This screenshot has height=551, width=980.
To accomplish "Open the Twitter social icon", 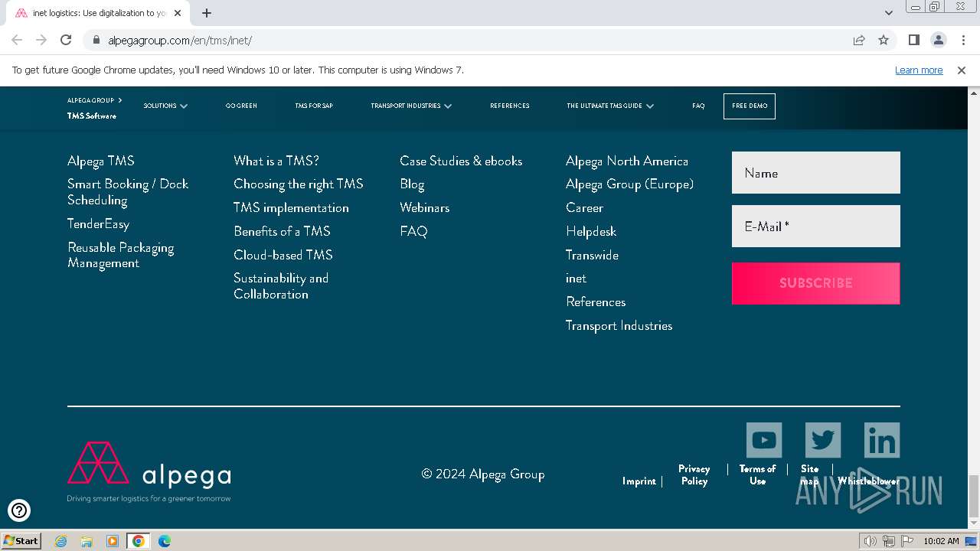I will pos(823,440).
